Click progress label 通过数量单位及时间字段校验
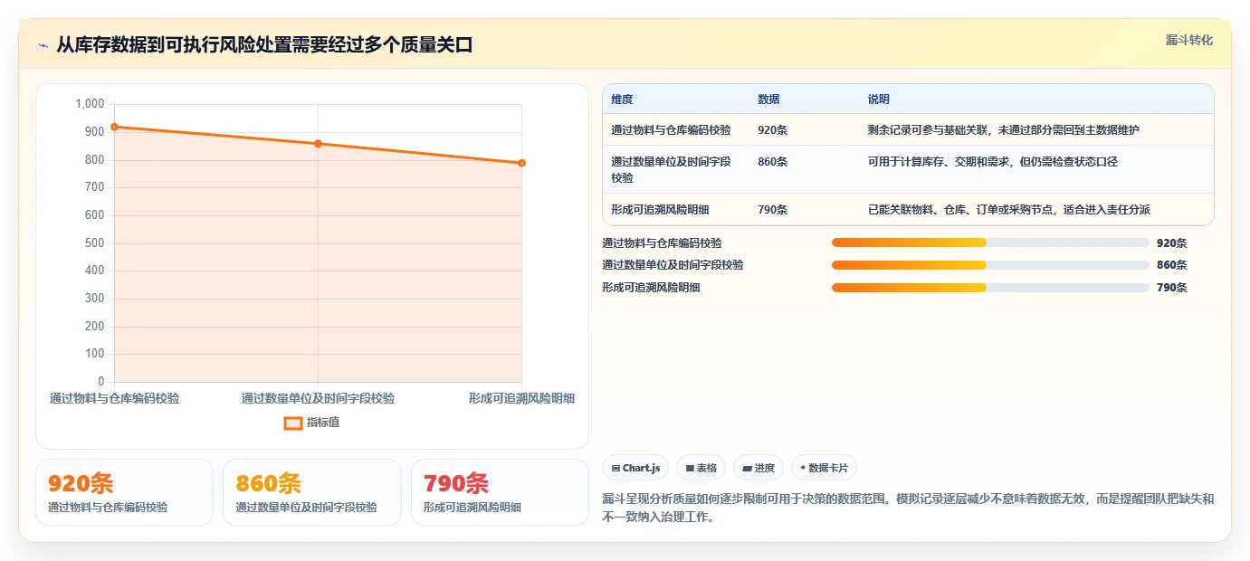The image size is (1250, 561). pos(673,265)
